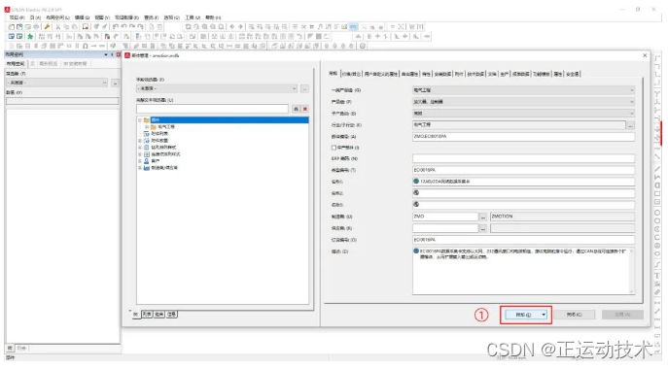
Task: Click the diagonal line tool in right toolbar
Action: tap(657, 169)
